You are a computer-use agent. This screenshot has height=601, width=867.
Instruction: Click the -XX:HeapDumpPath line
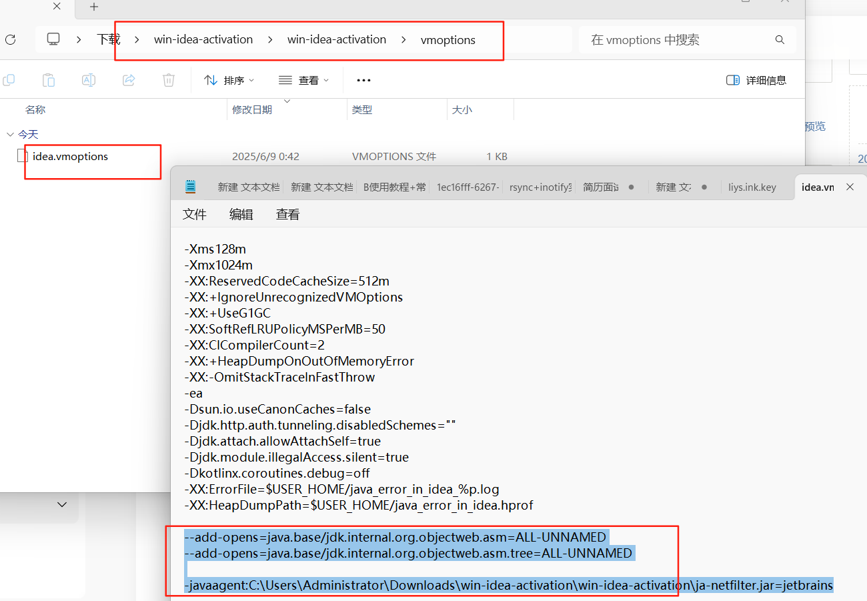[x=359, y=505]
